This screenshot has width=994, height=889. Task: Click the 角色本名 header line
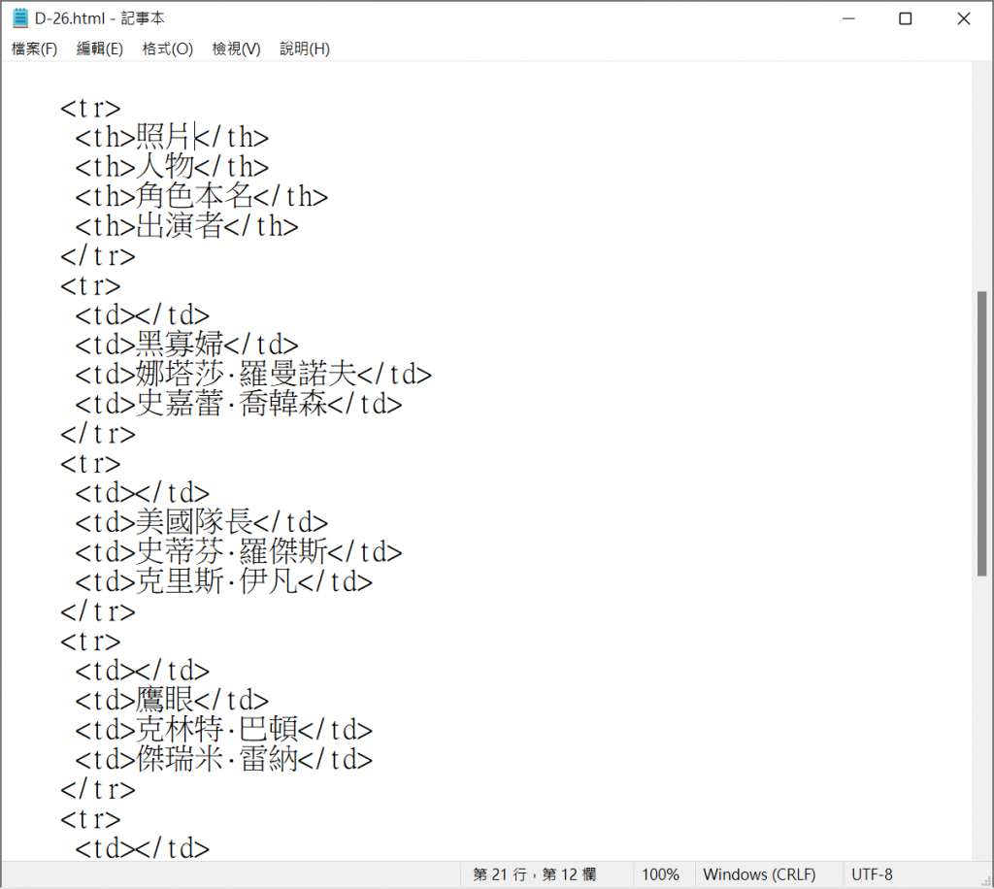point(202,196)
